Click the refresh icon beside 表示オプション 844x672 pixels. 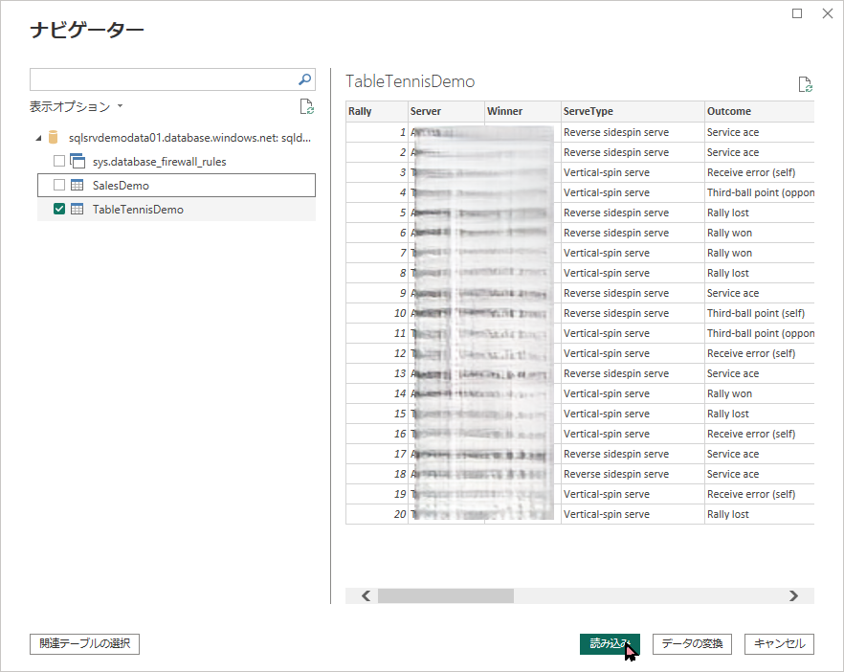306,107
